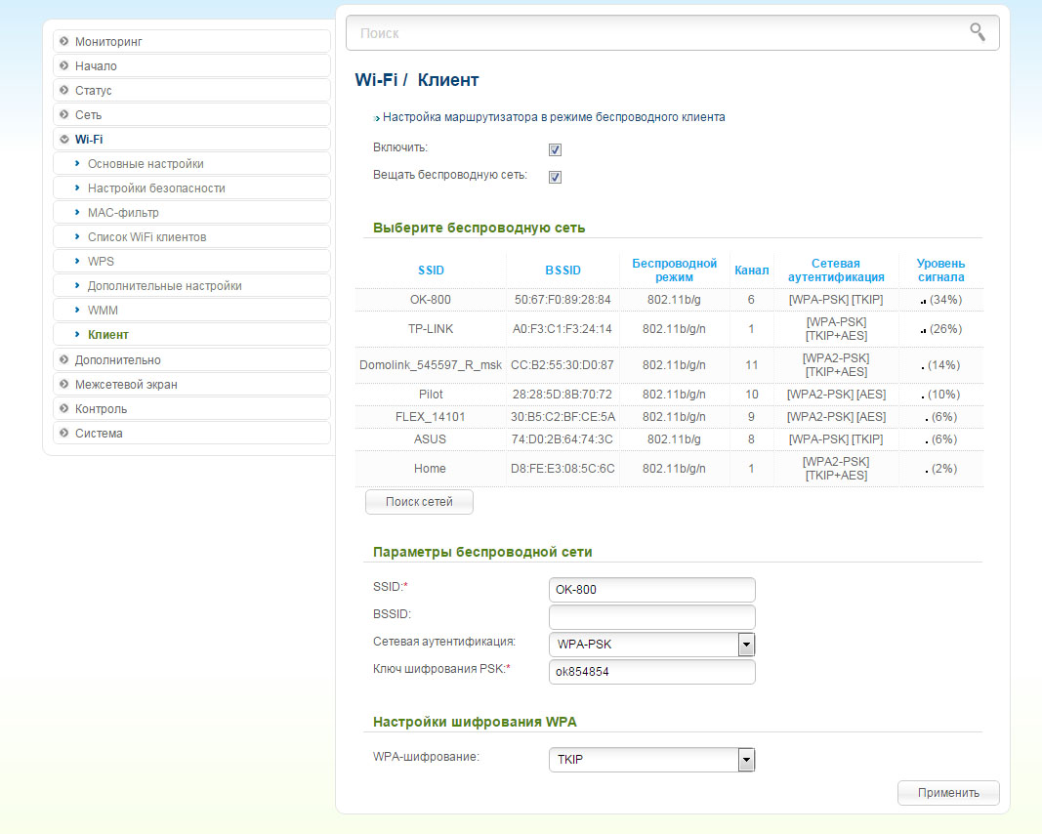
Task: Click the 'Применить' button
Action: (x=947, y=793)
